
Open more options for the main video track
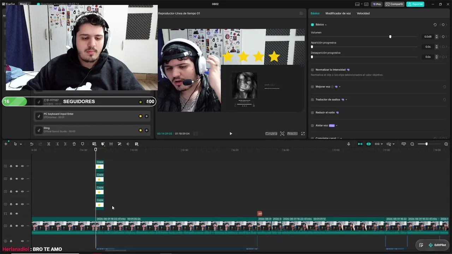[x=28, y=225]
